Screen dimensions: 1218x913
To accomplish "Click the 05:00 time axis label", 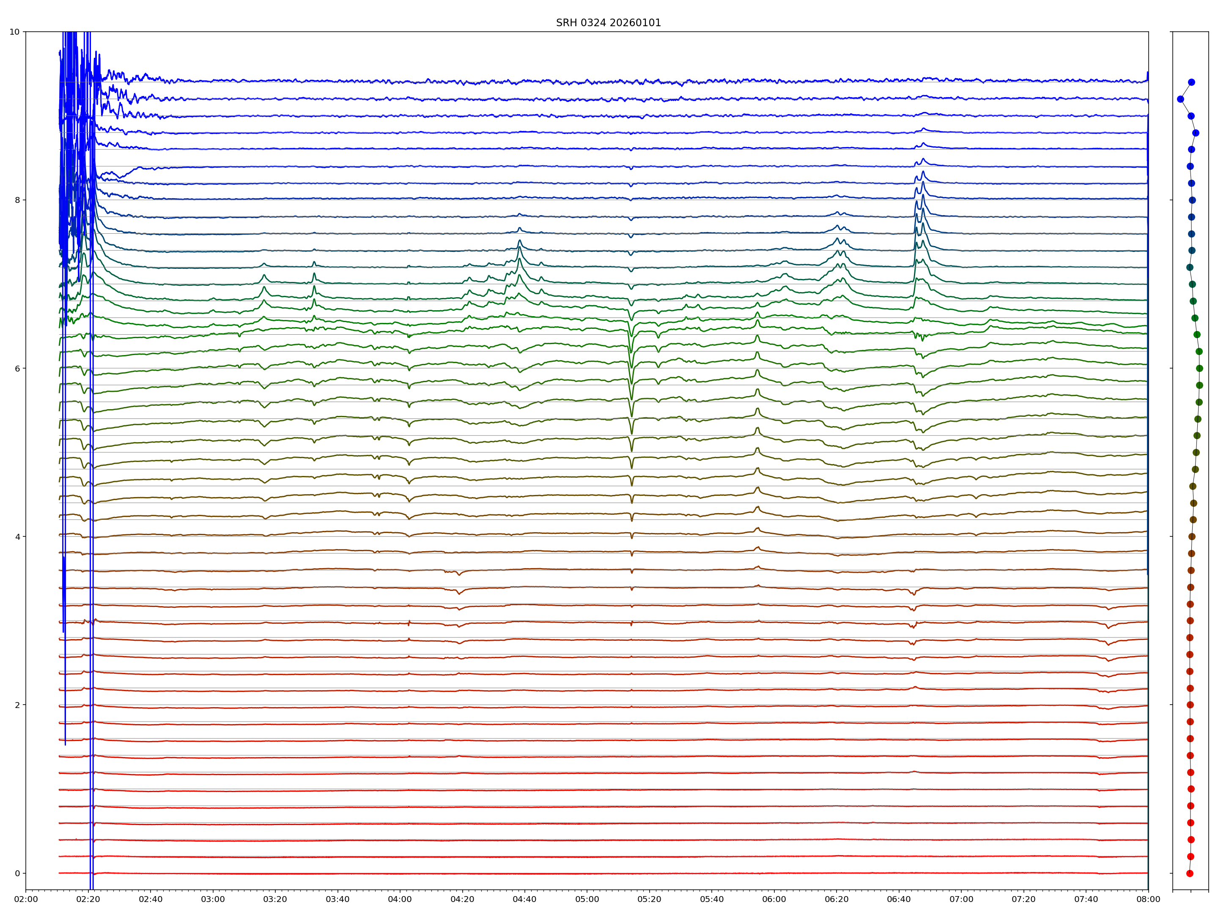I will point(587,899).
